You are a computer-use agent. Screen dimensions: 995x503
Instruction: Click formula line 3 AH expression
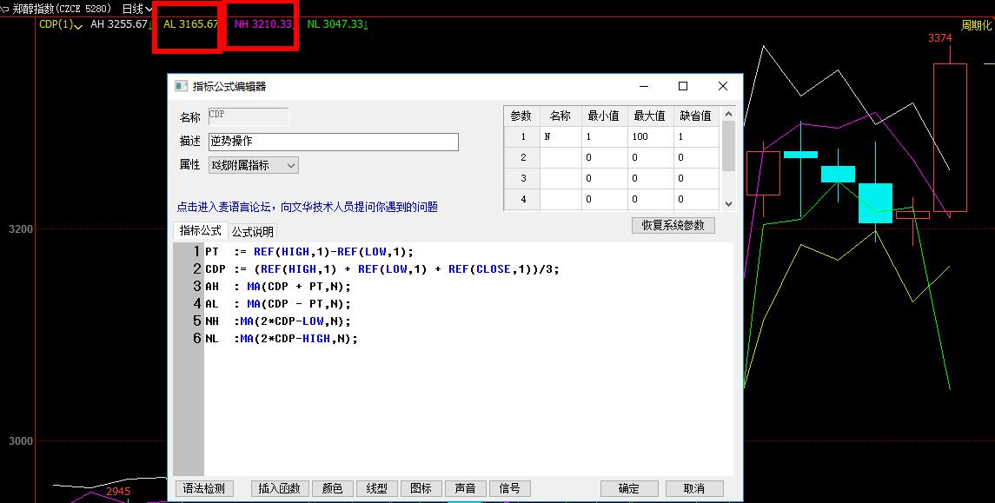[x=278, y=287]
